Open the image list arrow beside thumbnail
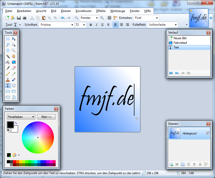 [211, 18]
